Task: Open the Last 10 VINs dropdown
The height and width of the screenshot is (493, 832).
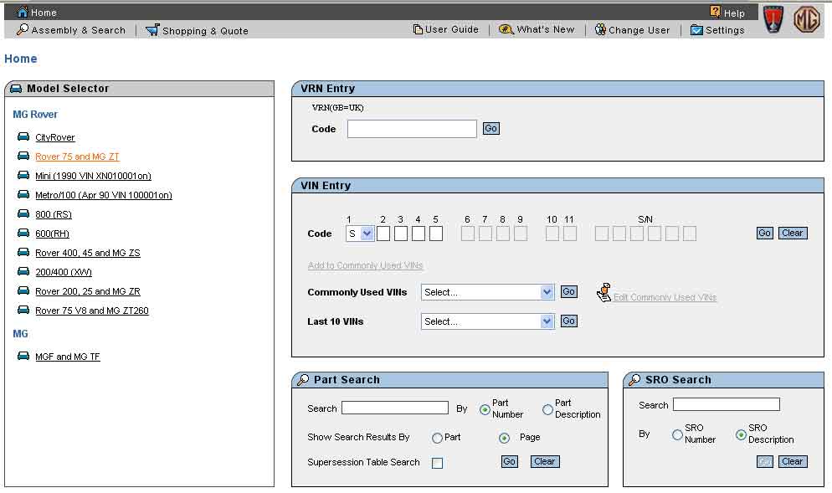Action: [x=488, y=321]
